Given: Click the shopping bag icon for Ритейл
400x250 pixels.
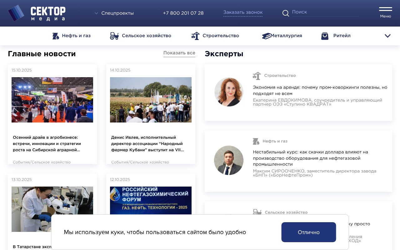Looking at the screenshot, I should coord(325,36).
